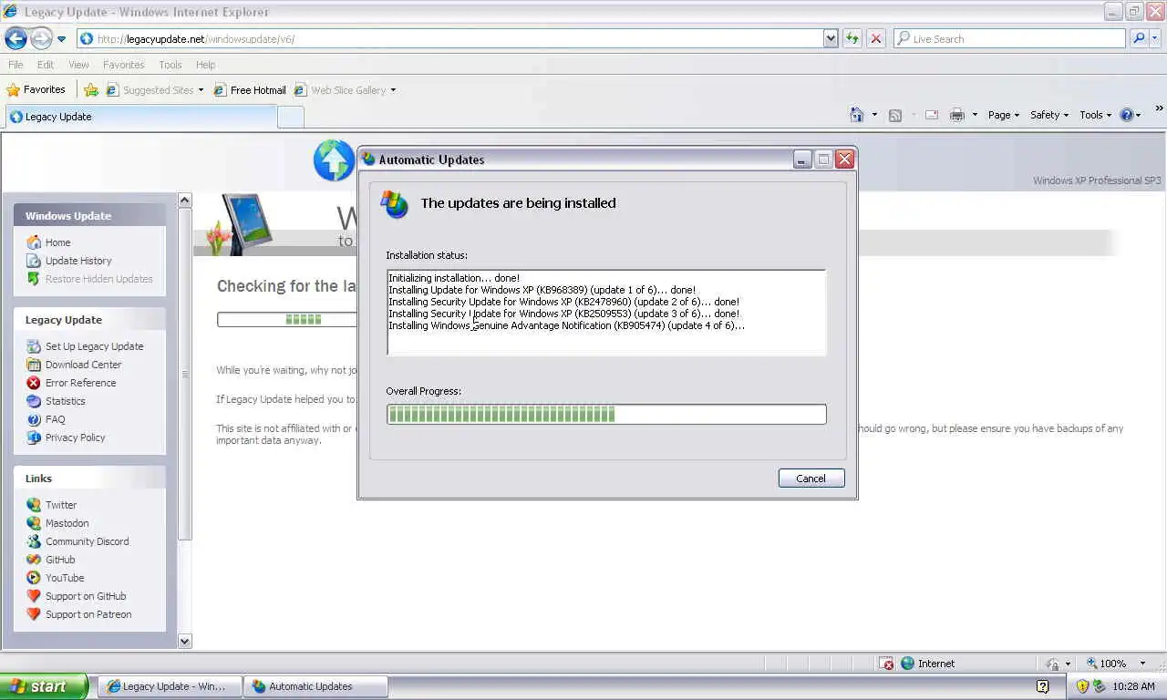
Task: Refresh the page with the green arrows icon
Action: pos(852,38)
